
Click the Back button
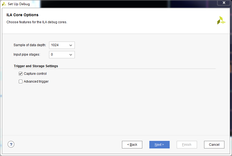[132, 144]
